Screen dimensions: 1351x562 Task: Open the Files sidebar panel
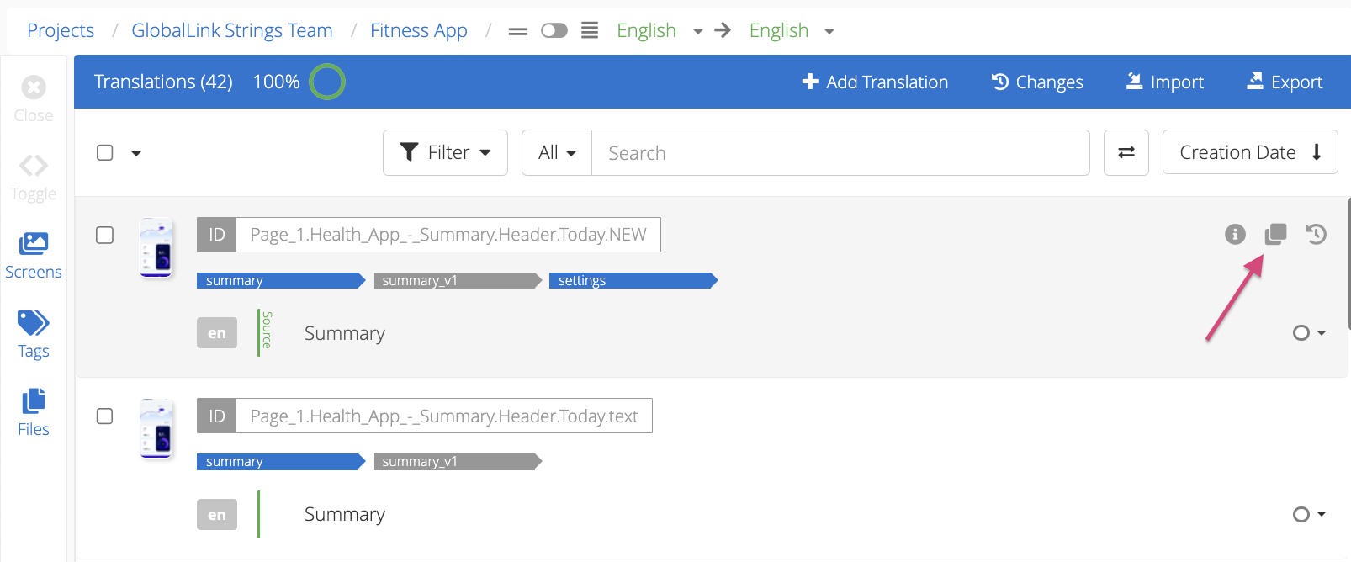click(x=34, y=412)
